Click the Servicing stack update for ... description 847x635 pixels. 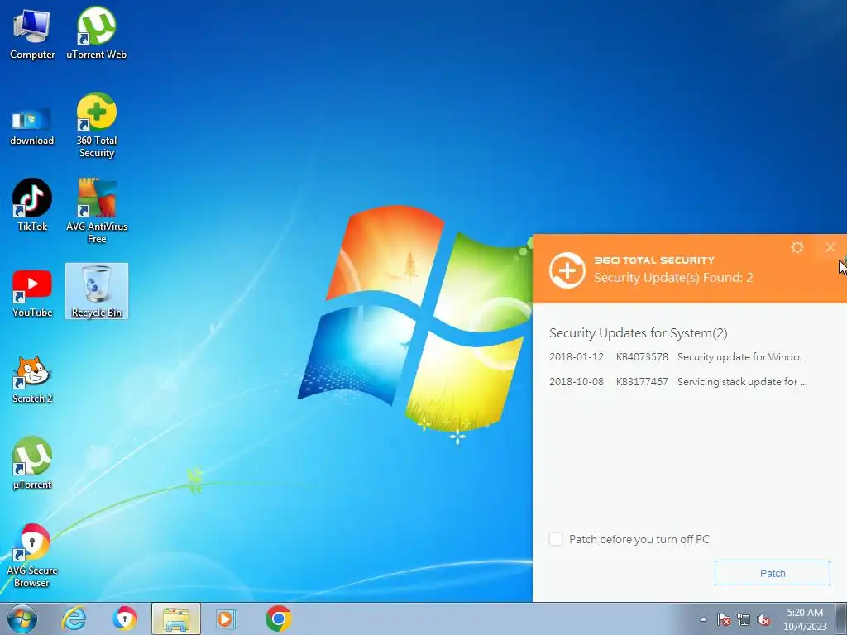click(742, 382)
